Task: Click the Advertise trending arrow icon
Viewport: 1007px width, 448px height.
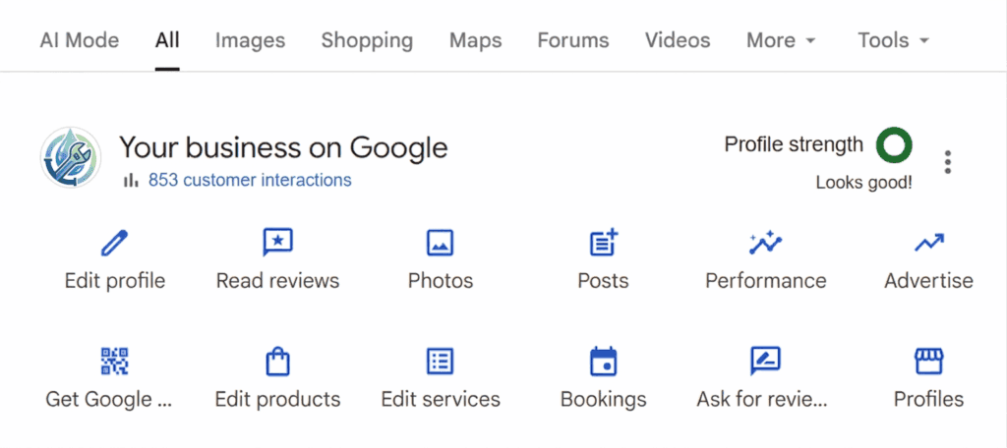Action: [928, 242]
